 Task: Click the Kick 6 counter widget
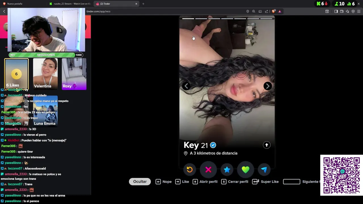322,4
